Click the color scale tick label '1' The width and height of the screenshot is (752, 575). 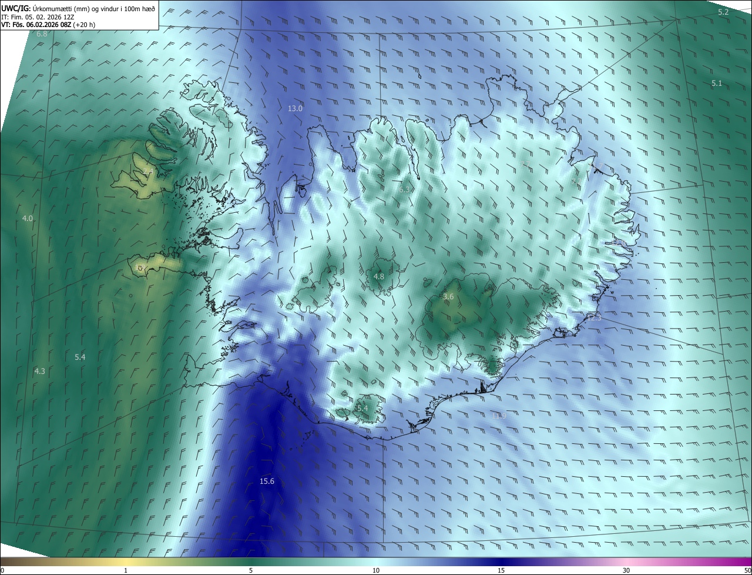(x=126, y=571)
